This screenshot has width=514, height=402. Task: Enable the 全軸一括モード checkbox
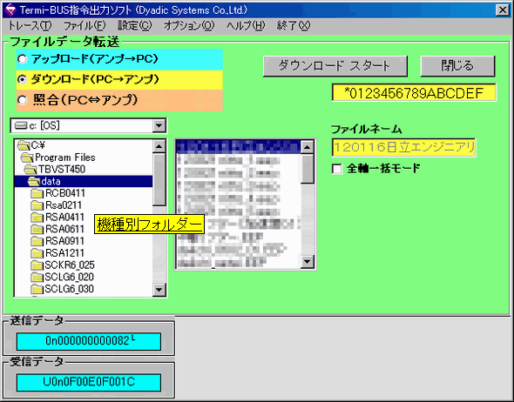point(336,169)
